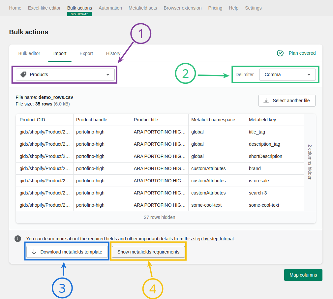Screen dimensions: 333x299
Task: Open the History tab
Action: pyautogui.click(x=113, y=53)
